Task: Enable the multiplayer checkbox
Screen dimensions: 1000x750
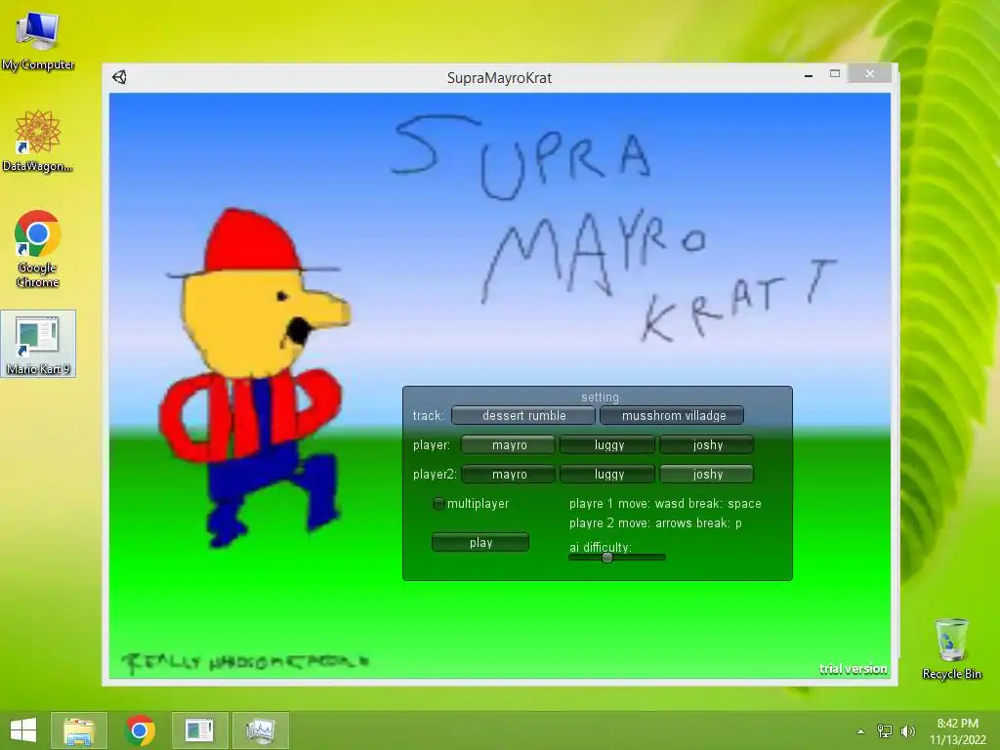Action: [x=438, y=504]
